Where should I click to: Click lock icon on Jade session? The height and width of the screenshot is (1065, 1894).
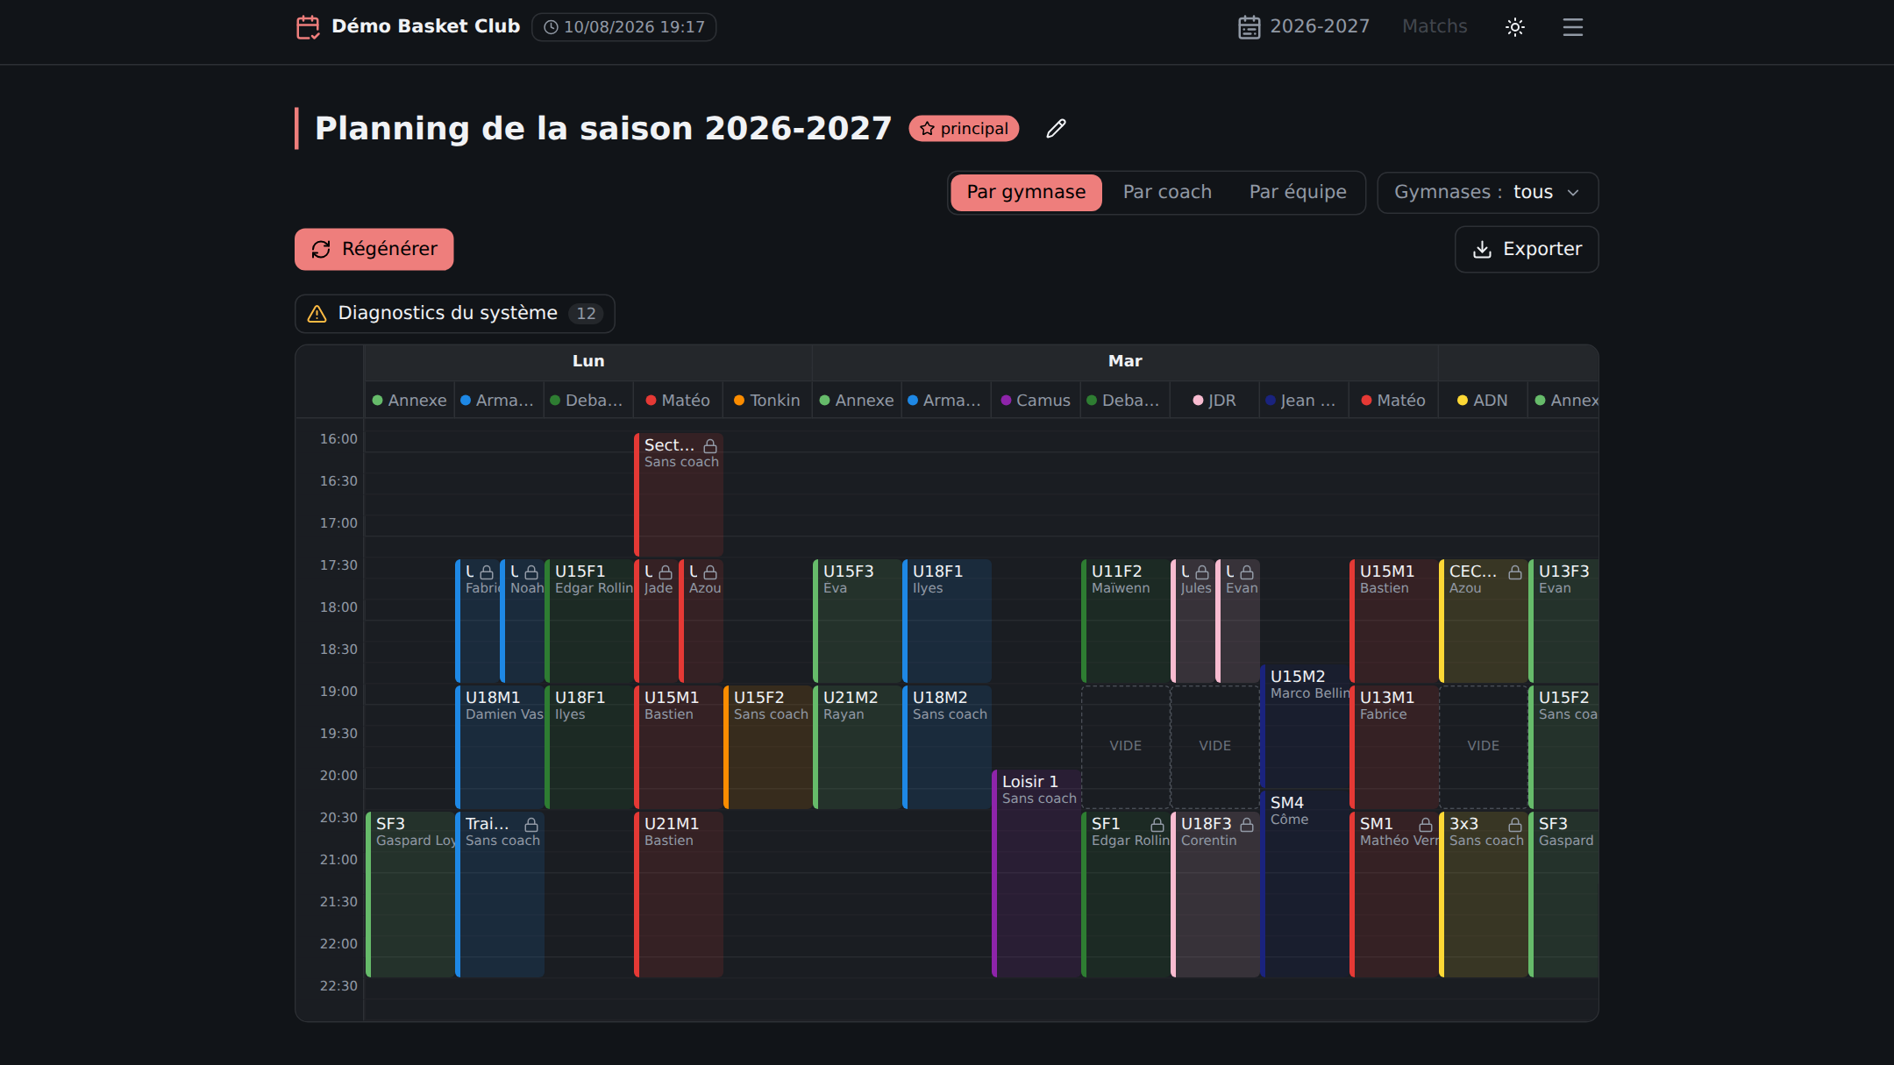pos(666,572)
